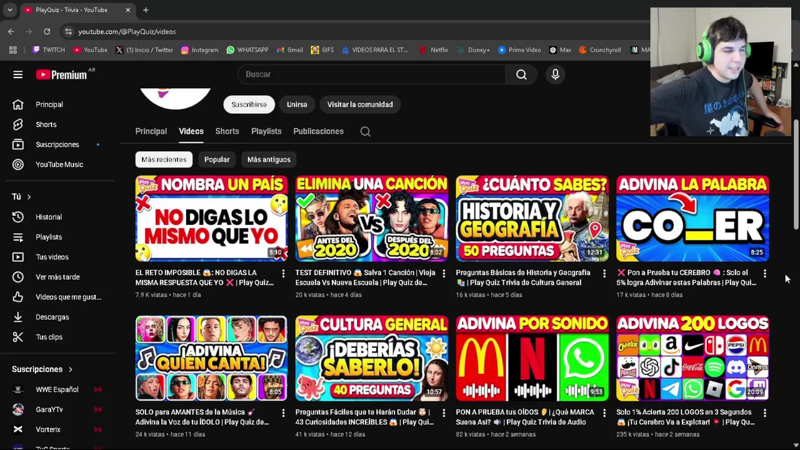Select the Más antiguos filter chip
This screenshot has height=450, width=800.
click(269, 159)
